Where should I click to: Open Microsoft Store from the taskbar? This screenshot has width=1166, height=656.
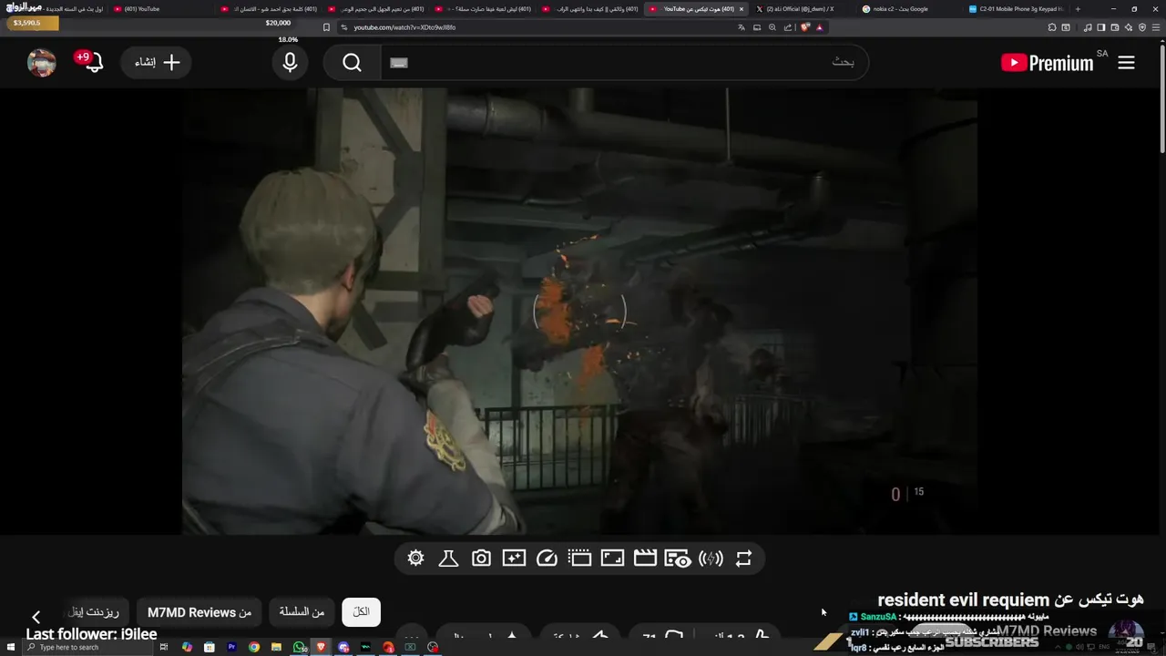(210, 647)
